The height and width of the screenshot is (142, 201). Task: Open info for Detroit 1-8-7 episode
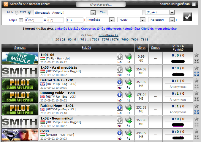tap(119, 82)
